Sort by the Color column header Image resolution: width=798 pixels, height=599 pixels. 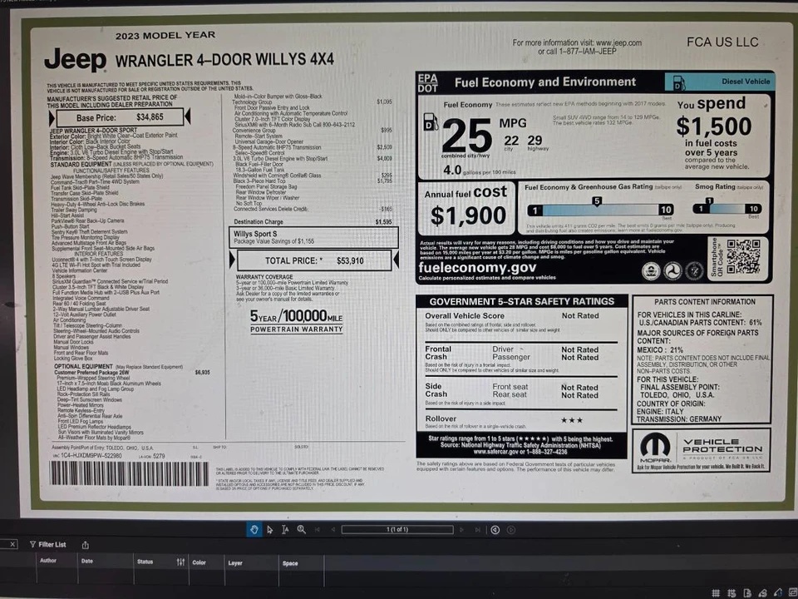tap(199, 562)
